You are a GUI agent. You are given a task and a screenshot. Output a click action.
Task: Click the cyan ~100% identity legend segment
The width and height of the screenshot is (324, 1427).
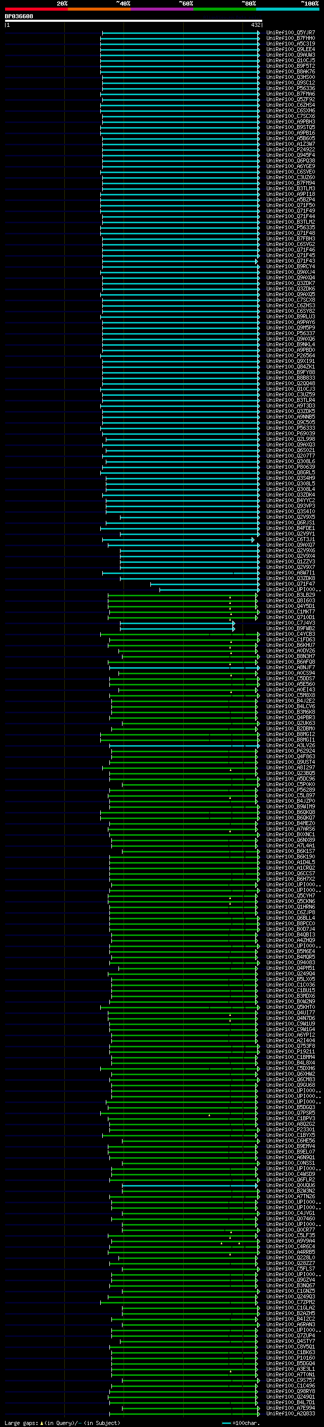[x=288, y=9]
